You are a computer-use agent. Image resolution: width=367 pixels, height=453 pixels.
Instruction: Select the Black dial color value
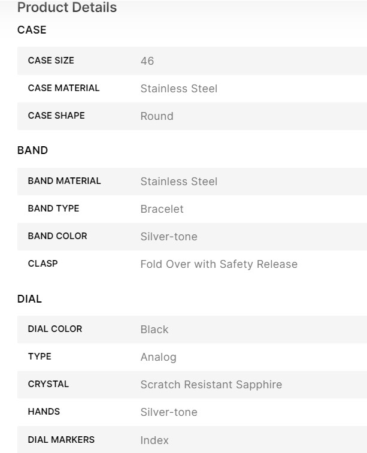click(x=154, y=330)
